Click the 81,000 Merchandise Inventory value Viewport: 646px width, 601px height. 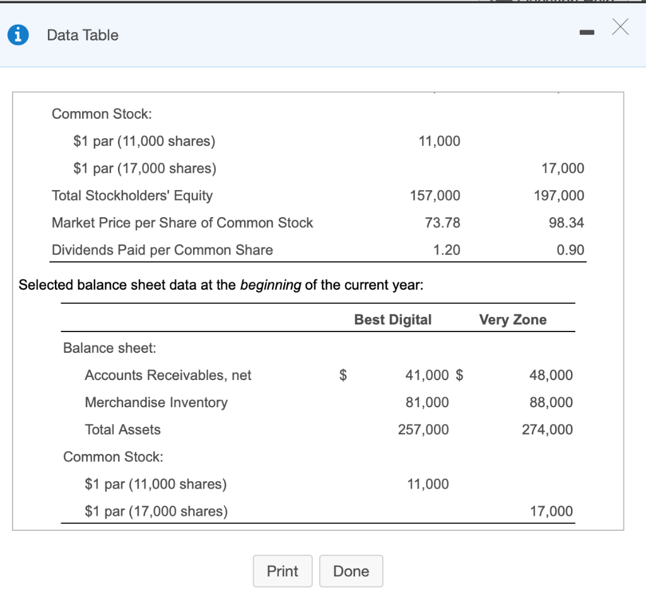(427, 402)
